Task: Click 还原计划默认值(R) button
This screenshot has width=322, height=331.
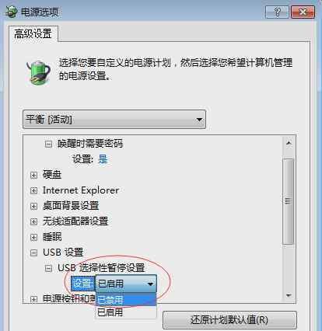Action: coord(229,320)
